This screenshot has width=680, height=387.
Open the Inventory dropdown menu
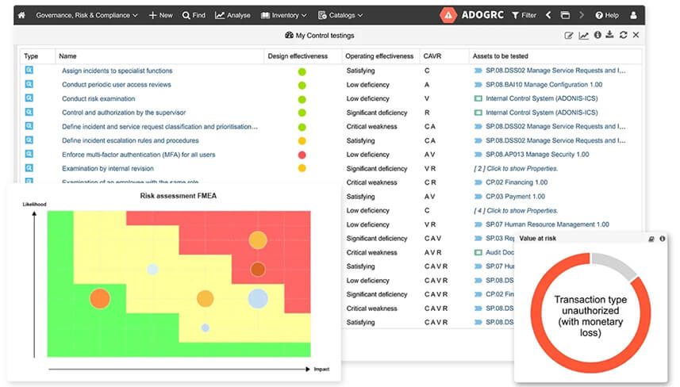pyautogui.click(x=284, y=15)
